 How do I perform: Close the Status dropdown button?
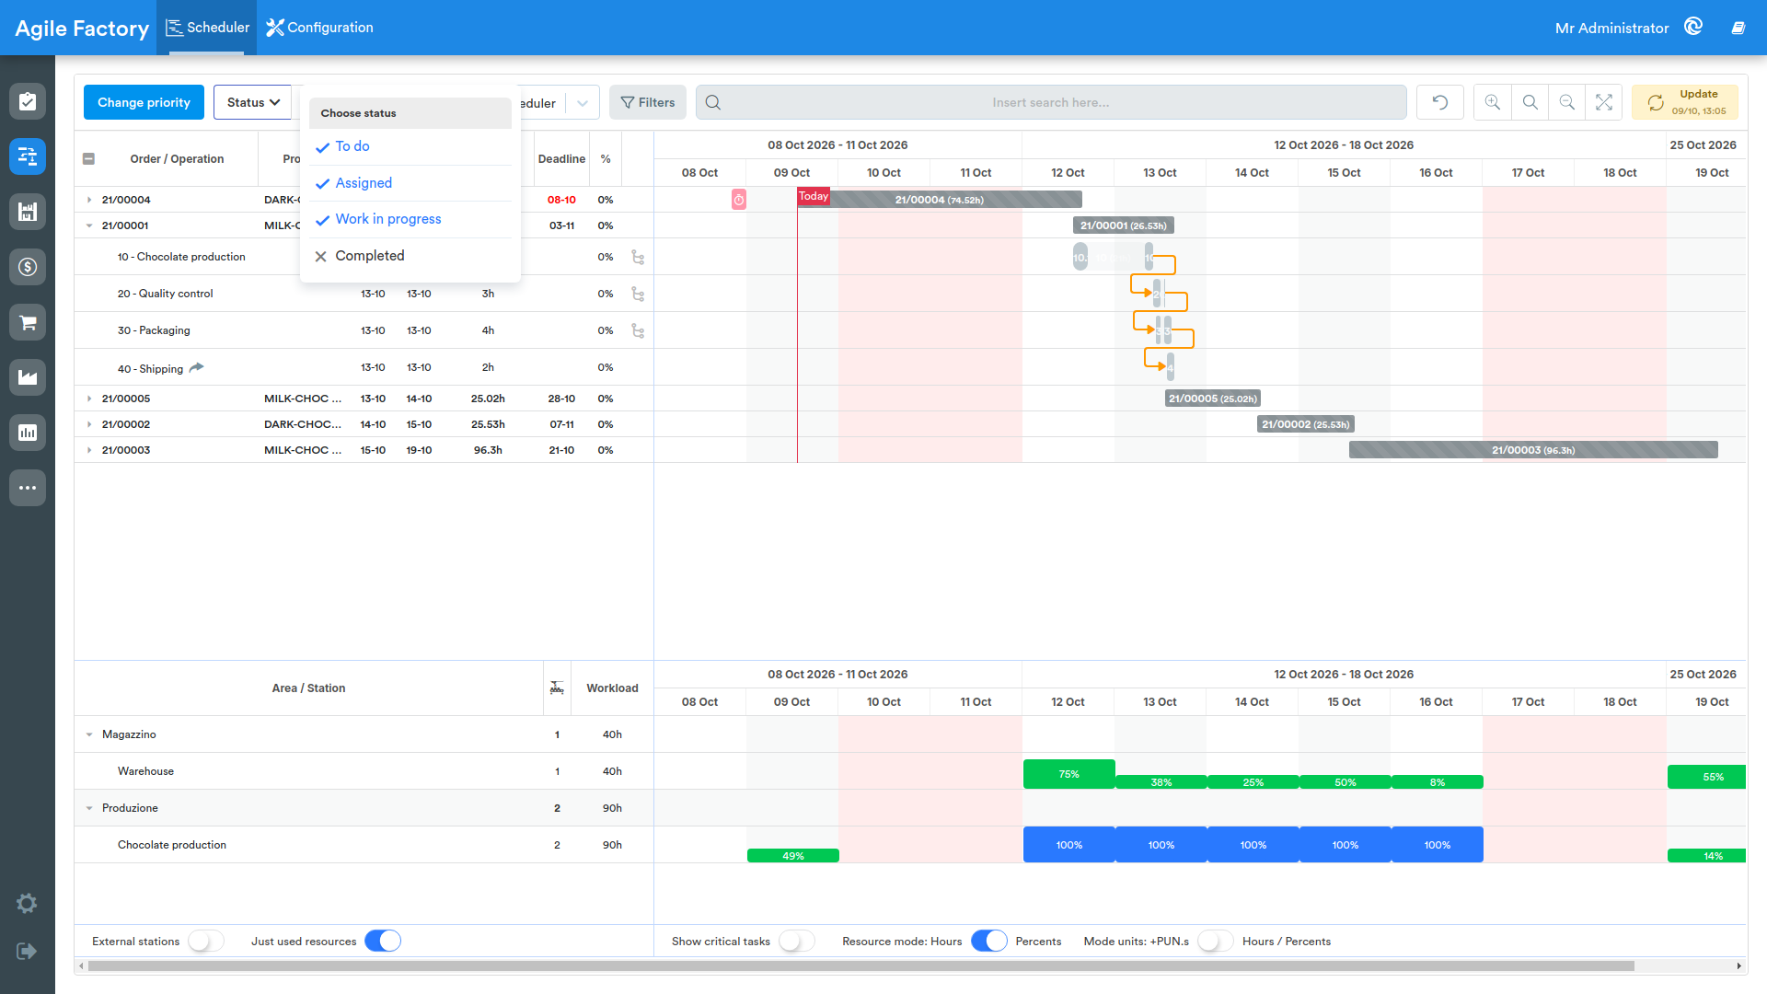pos(253,102)
